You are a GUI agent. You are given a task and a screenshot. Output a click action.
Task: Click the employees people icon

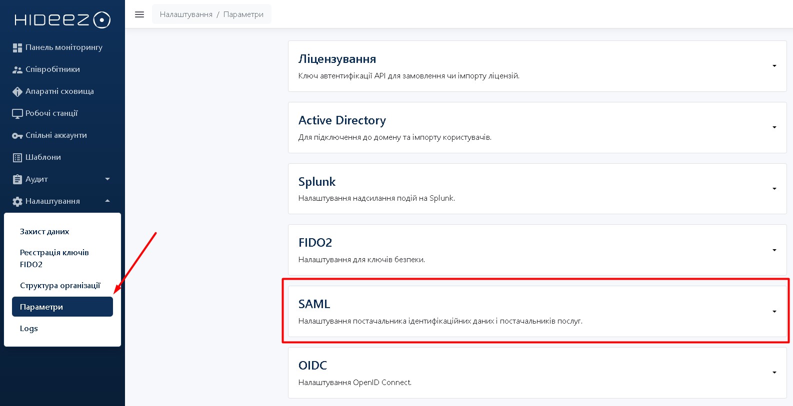click(17, 69)
